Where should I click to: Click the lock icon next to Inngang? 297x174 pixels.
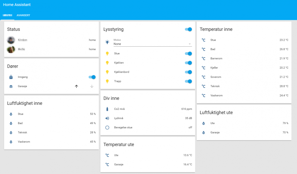point(11,77)
